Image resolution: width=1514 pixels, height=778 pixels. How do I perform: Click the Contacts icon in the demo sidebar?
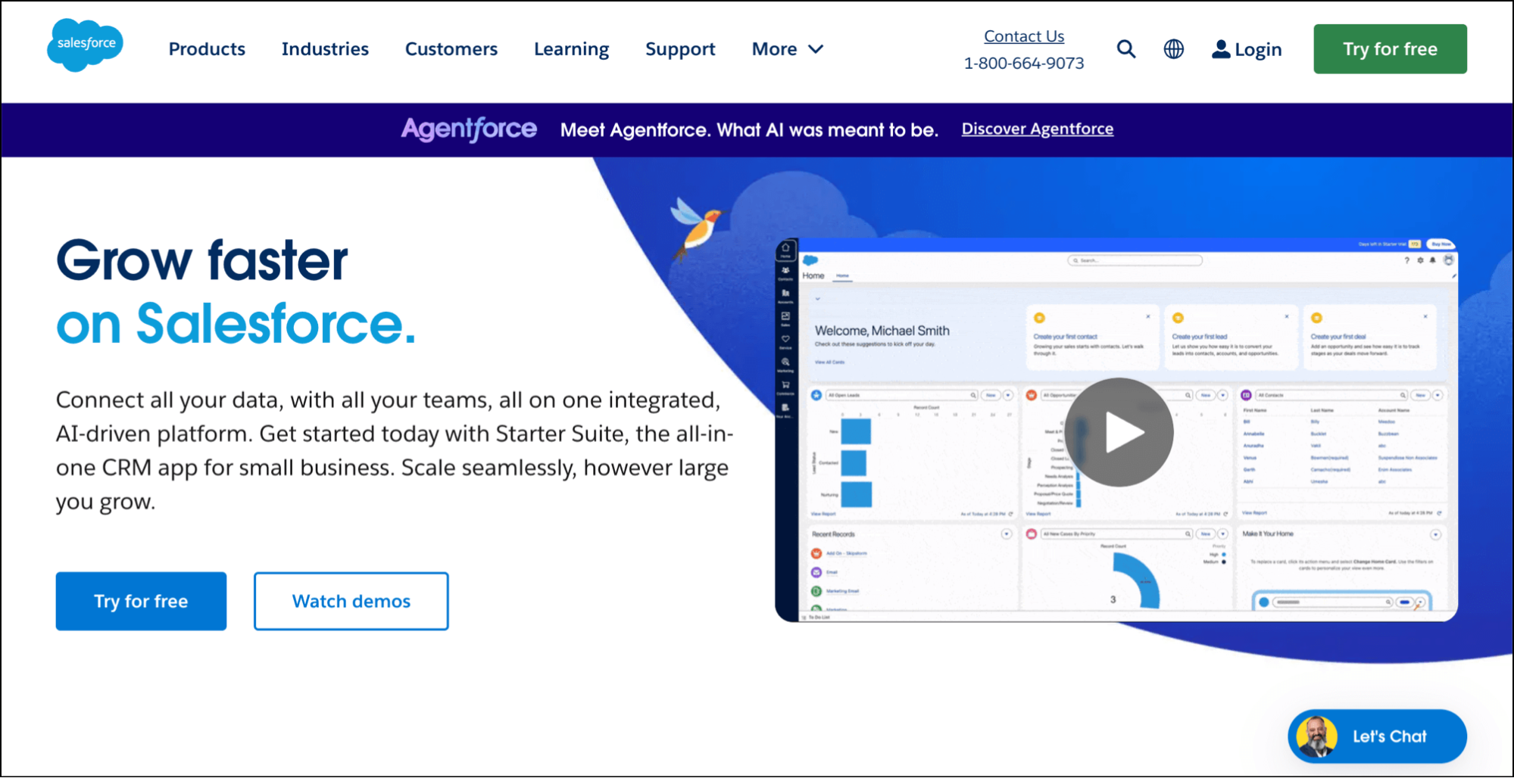(785, 272)
